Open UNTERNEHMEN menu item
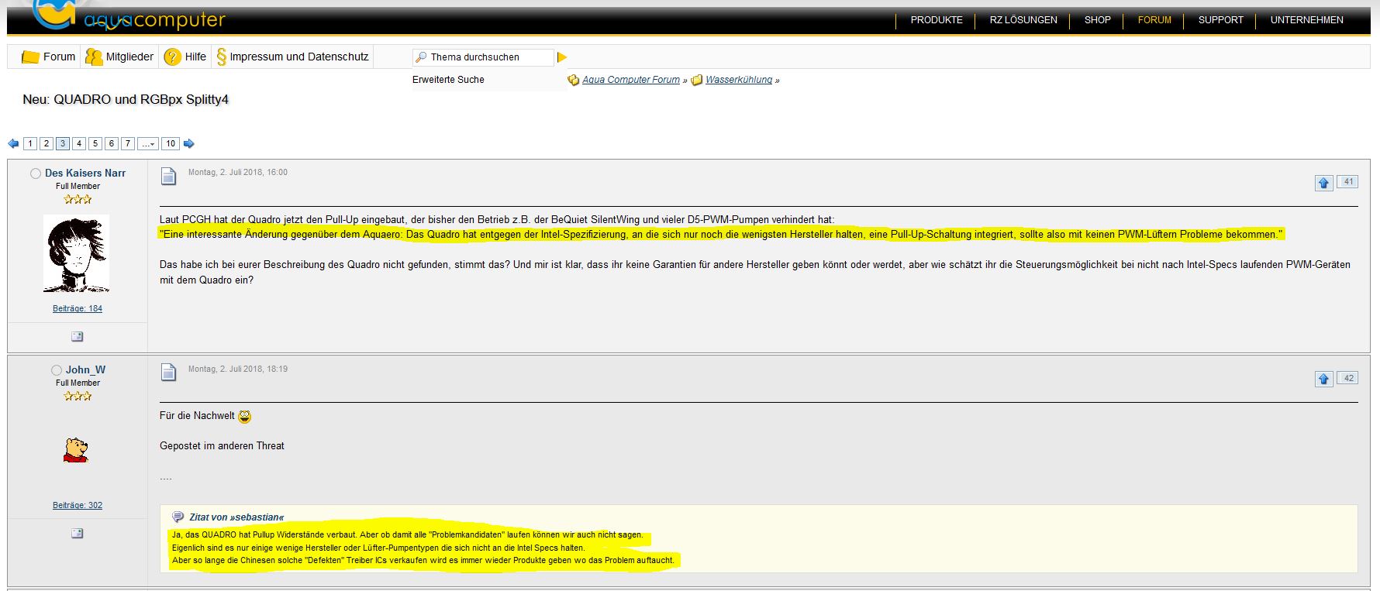Screen dimensions: 1380x591 [x=1306, y=20]
